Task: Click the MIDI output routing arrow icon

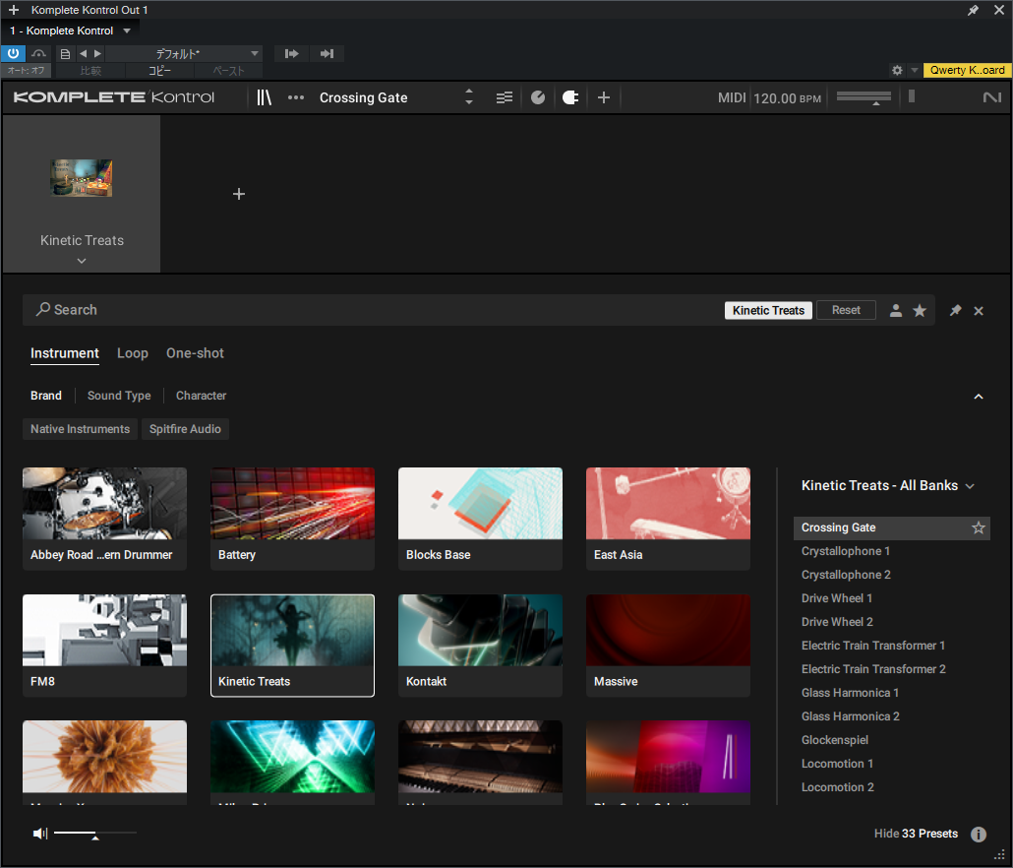Action: point(292,54)
